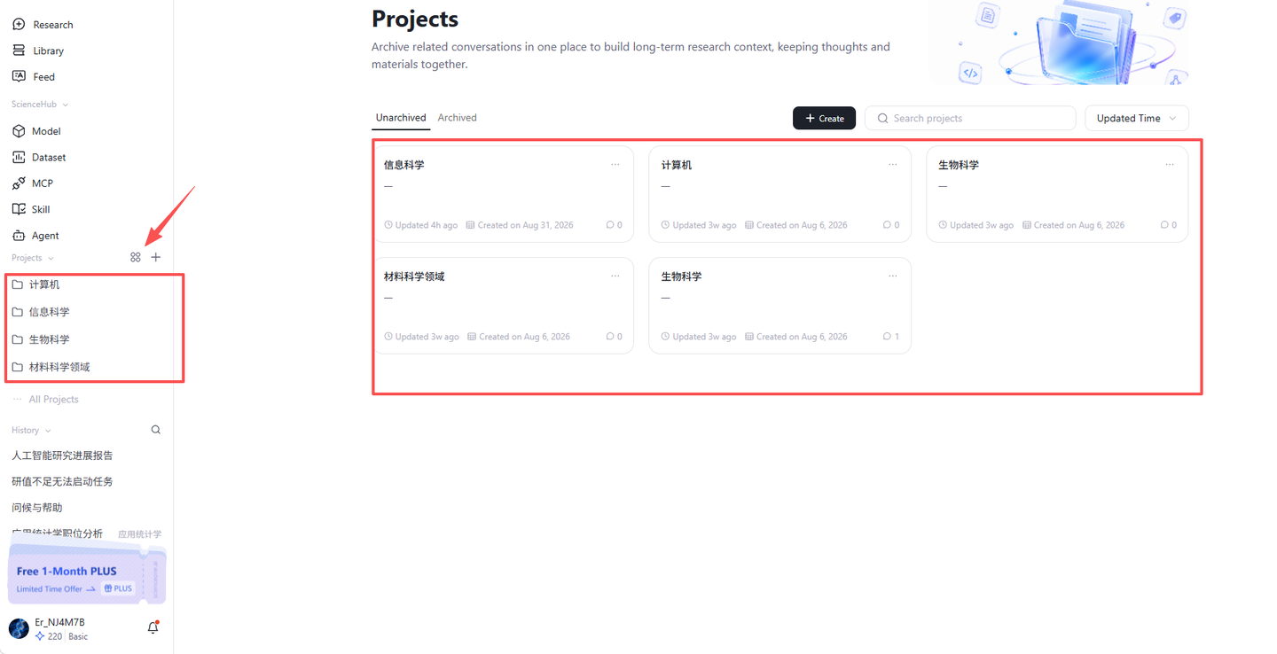Open the Updated Time sort dropdown
This screenshot has height=654, width=1277.
click(x=1137, y=118)
